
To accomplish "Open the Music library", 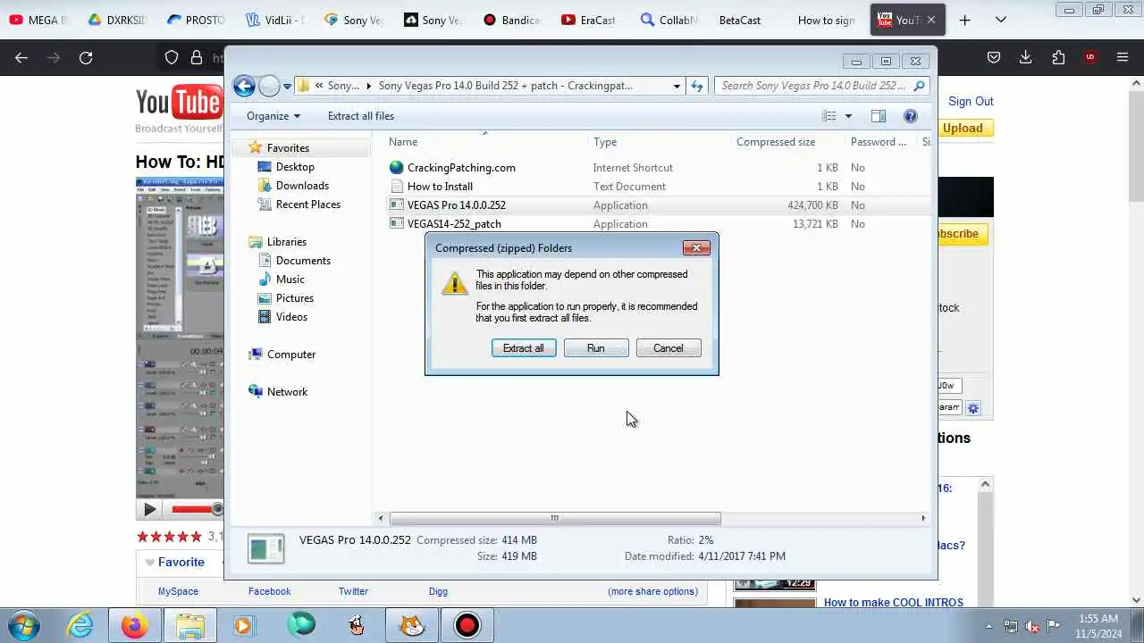I will coord(290,280).
